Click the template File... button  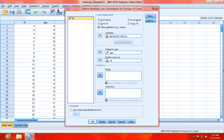76,114
